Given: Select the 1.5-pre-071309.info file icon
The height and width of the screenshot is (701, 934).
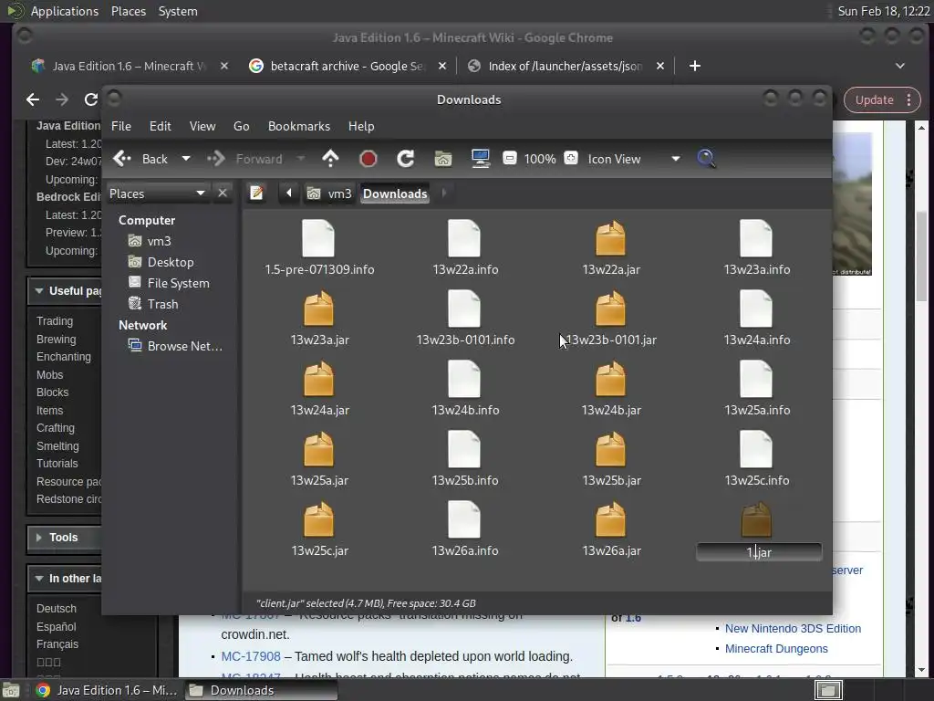Looking at the screenshot, I should click(x=318, y=238).
